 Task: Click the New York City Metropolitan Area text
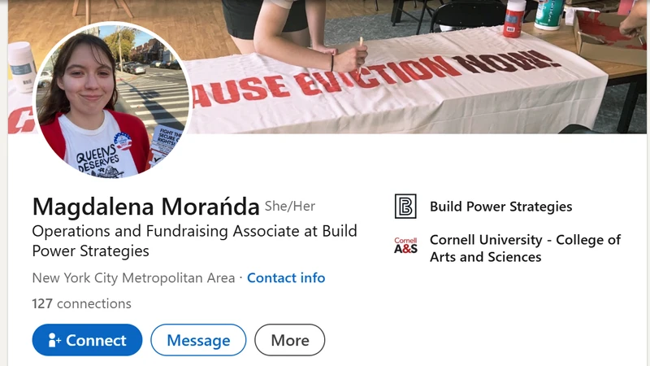133,277
